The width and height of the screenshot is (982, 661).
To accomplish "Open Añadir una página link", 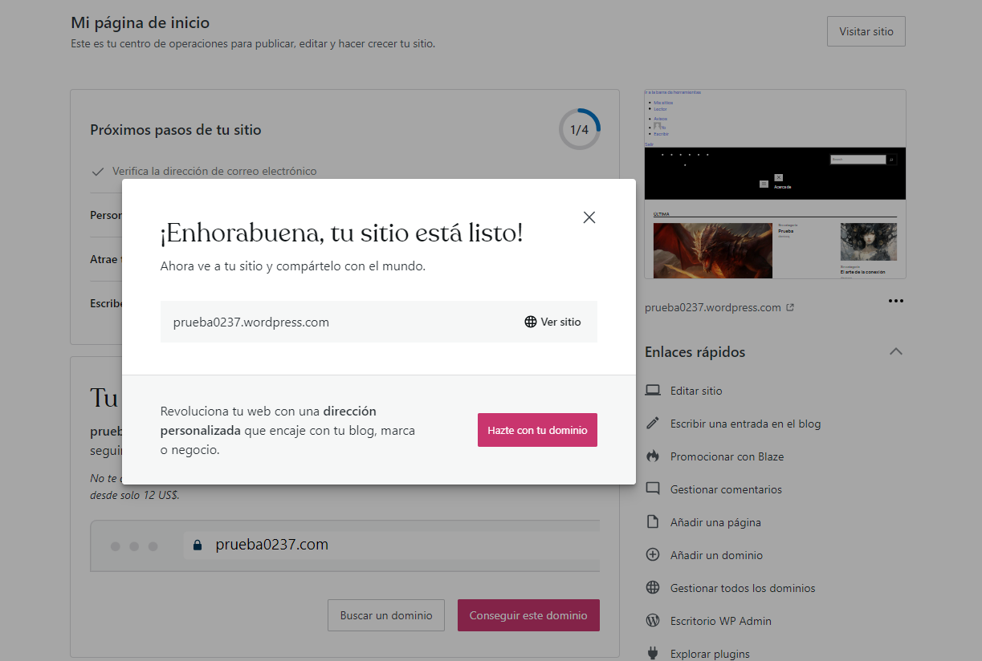I will pos(715,522).
